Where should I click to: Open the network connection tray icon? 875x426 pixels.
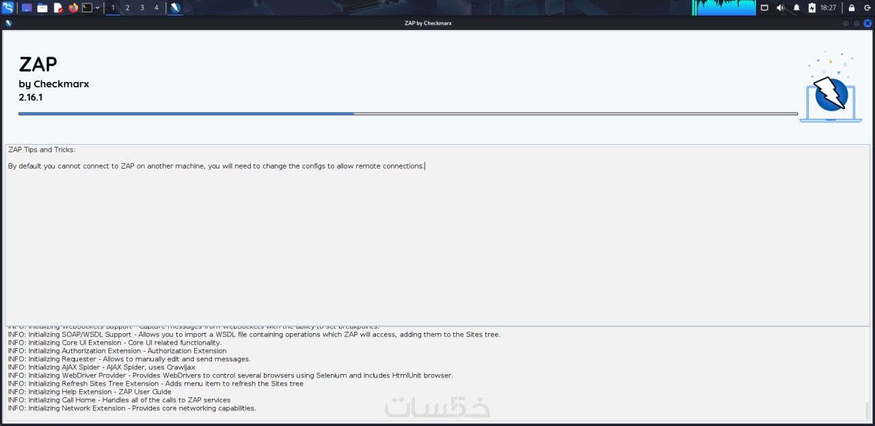764,8
